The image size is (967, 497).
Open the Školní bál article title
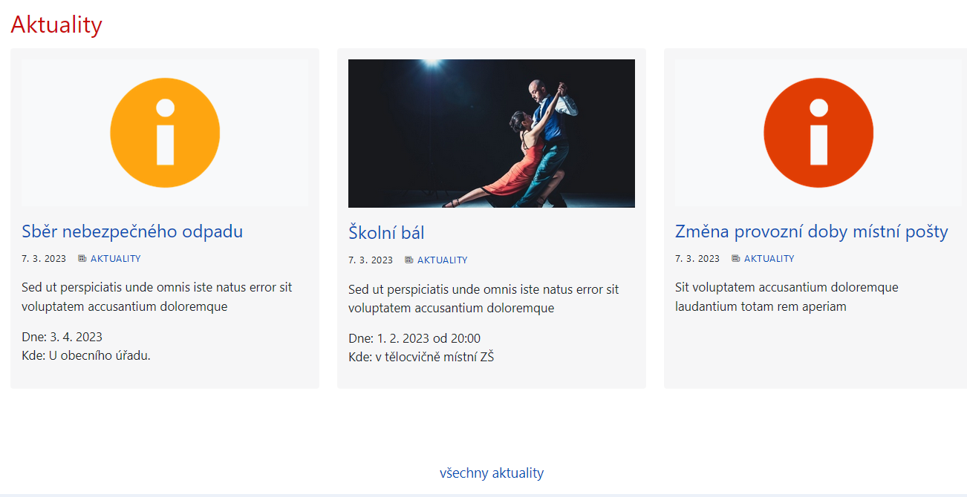(386, 233)
